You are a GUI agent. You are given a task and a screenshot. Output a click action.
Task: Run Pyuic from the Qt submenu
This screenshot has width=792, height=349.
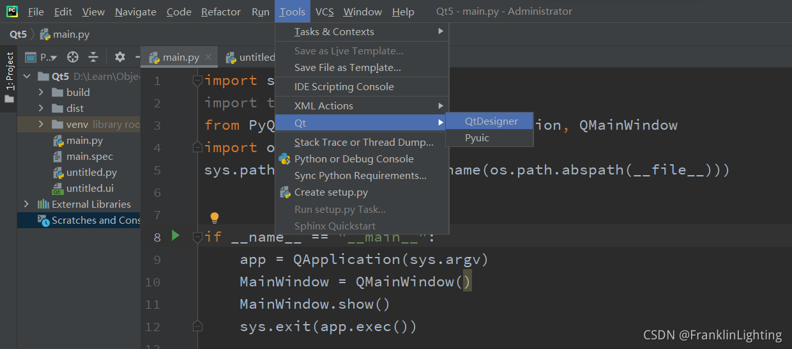490,137
